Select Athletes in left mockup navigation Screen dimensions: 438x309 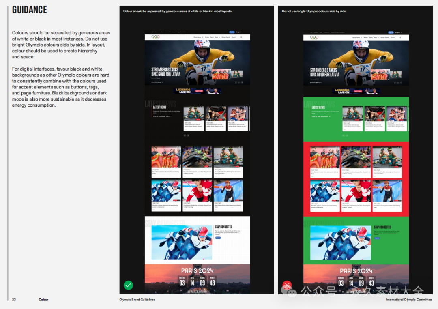207,37
